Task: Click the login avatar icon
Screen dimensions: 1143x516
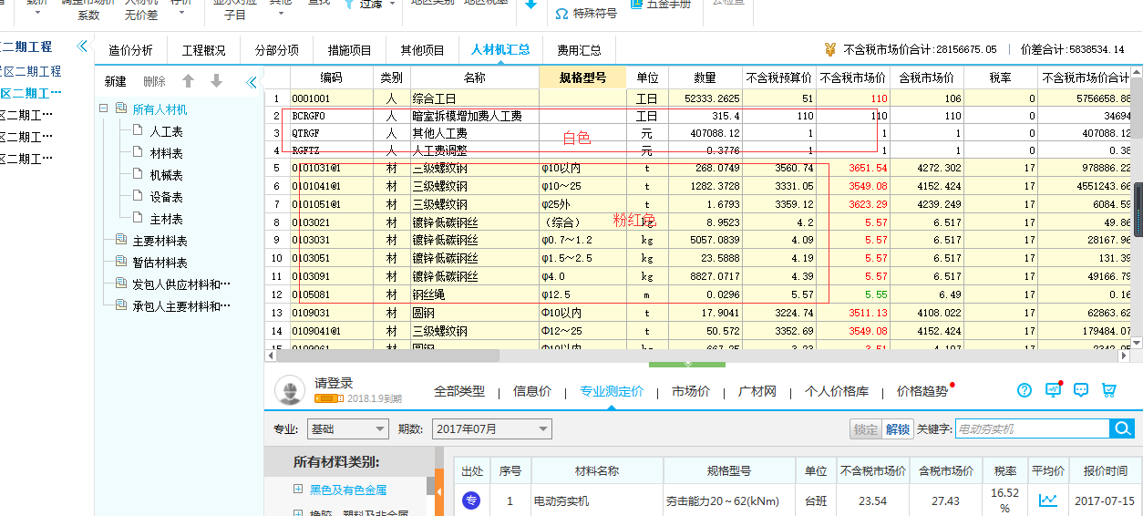Action: tap(290, 390)
